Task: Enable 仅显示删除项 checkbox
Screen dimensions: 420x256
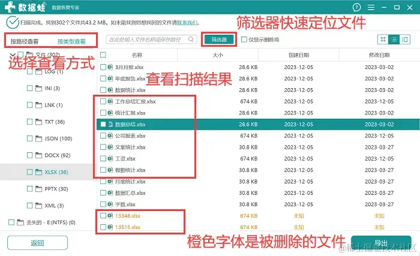Action: point(244,40)
